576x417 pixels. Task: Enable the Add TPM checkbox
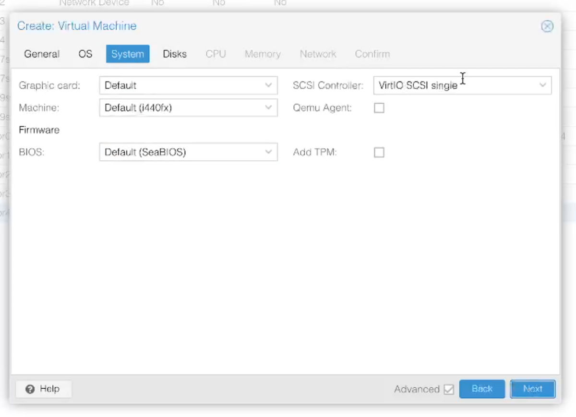click(379, 152)
